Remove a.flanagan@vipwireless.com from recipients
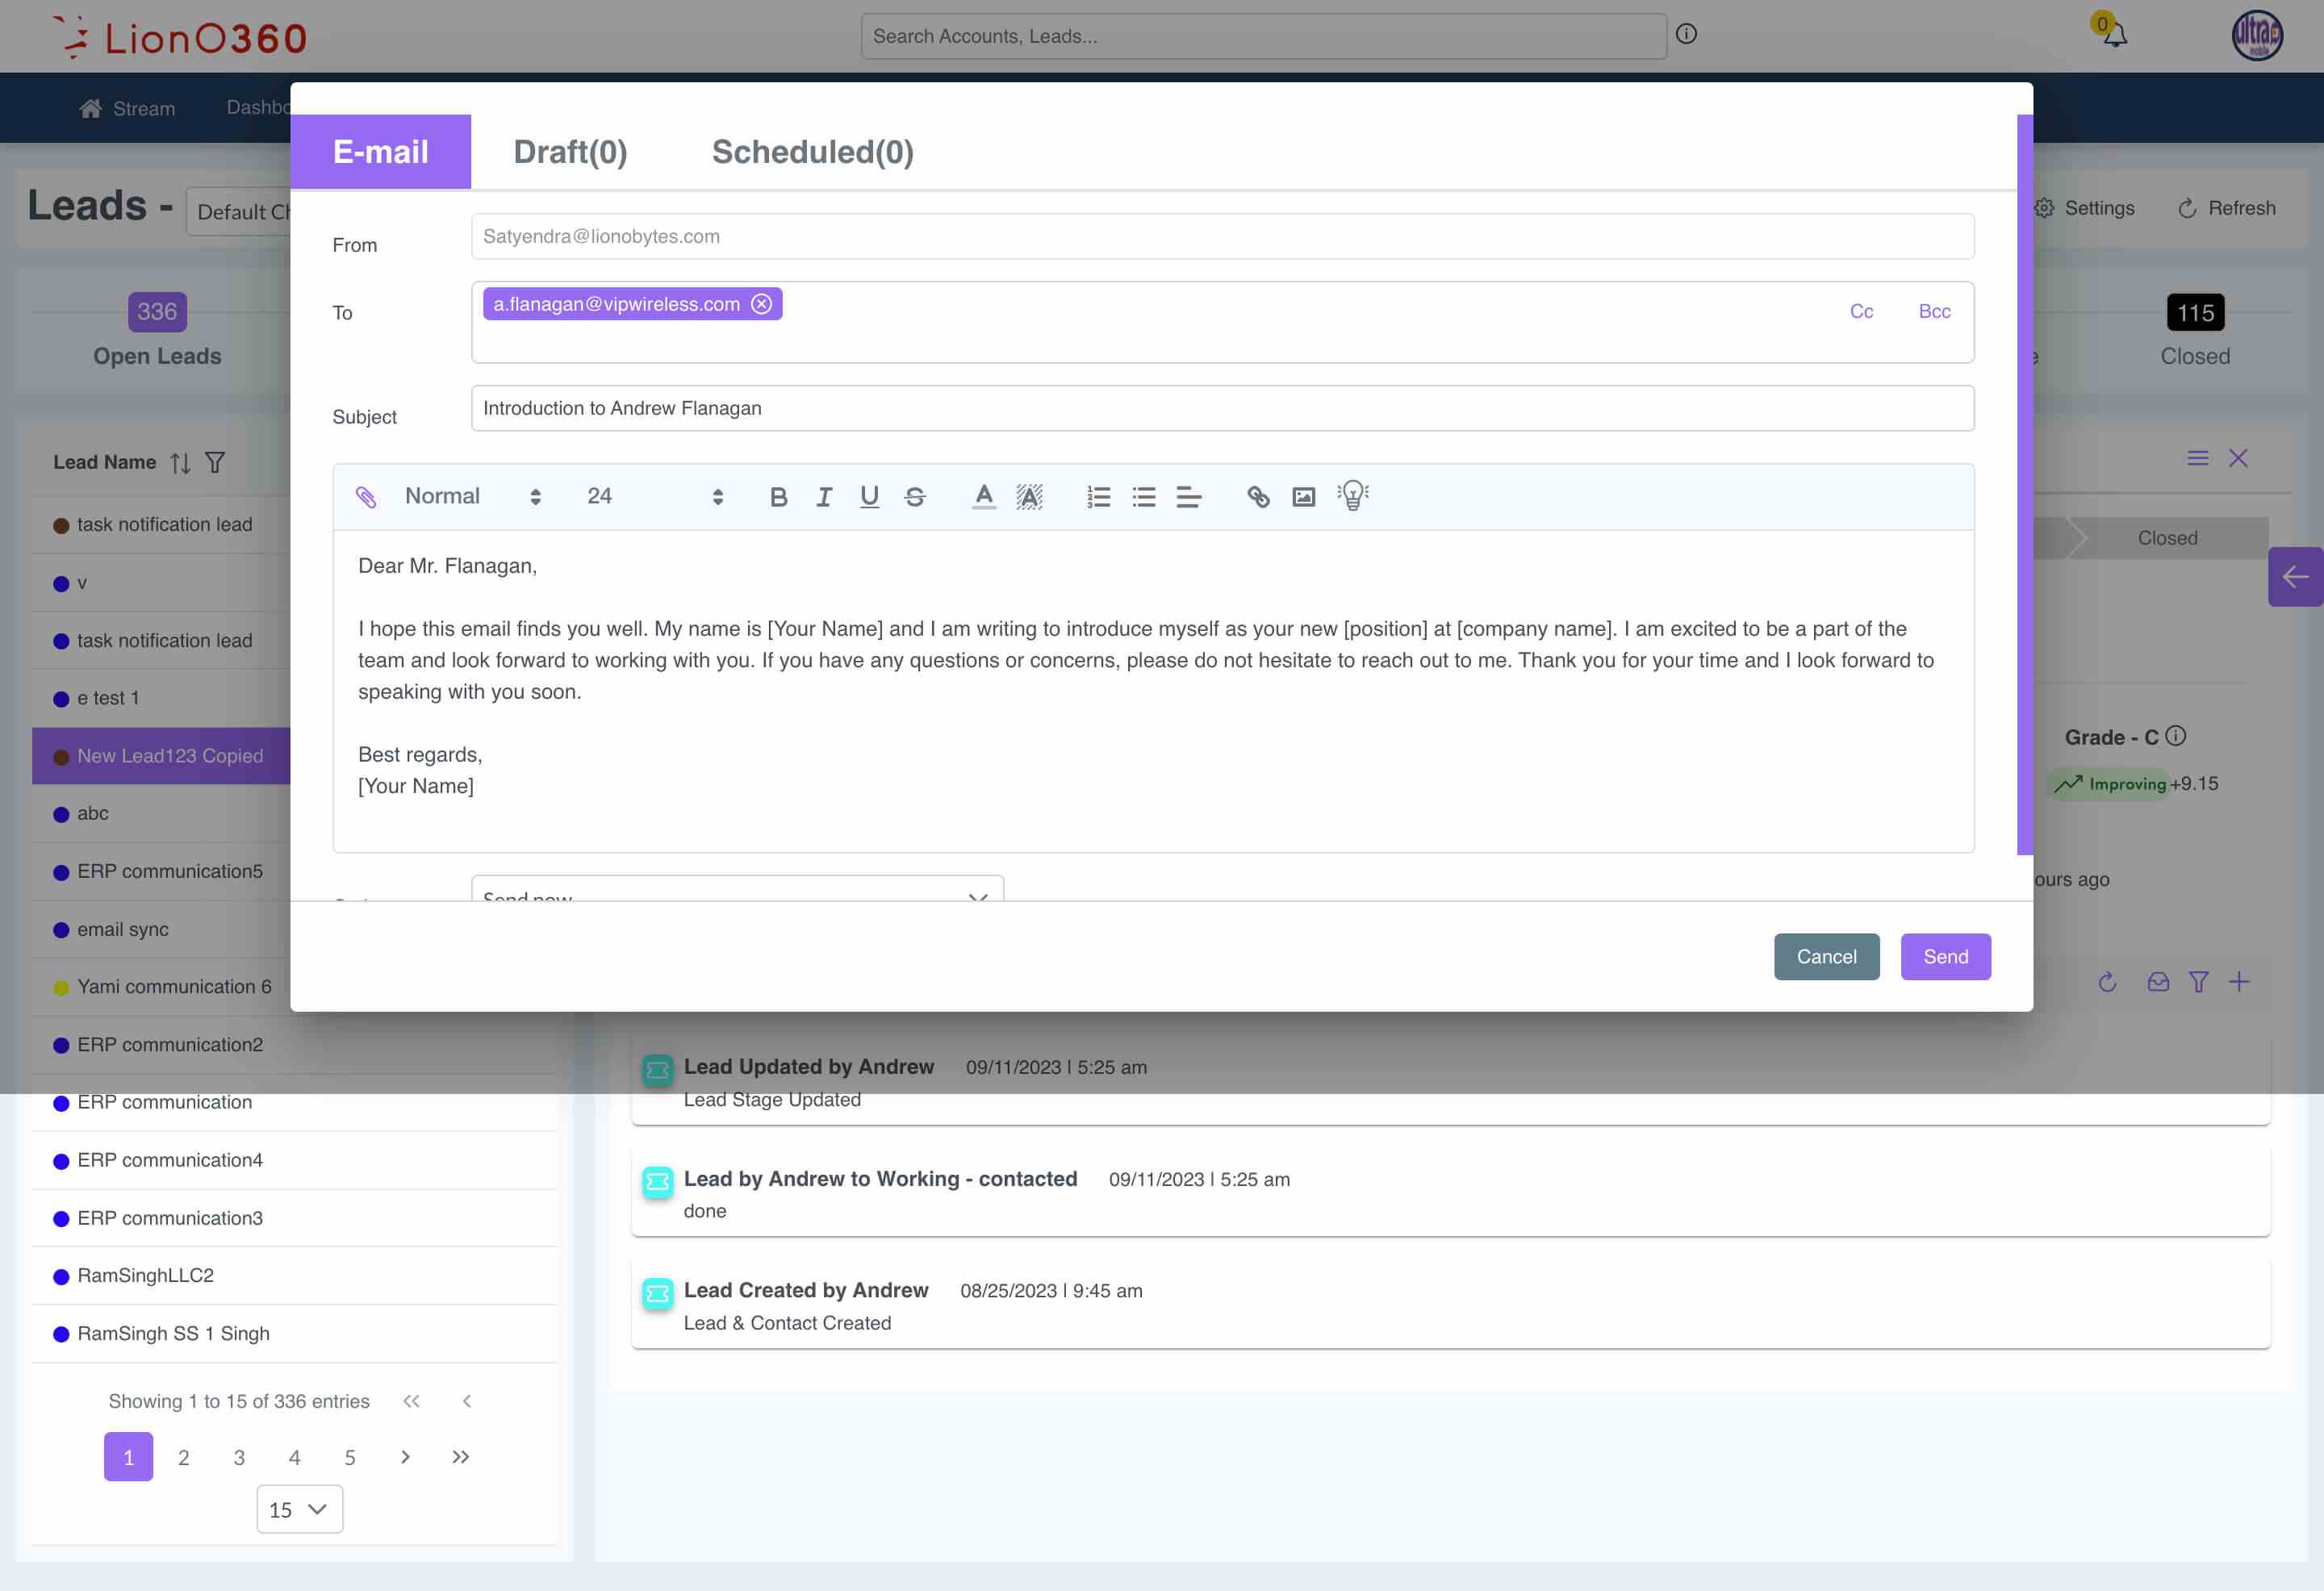The height and width of the screenshot is (1591, 2324). 762,303
